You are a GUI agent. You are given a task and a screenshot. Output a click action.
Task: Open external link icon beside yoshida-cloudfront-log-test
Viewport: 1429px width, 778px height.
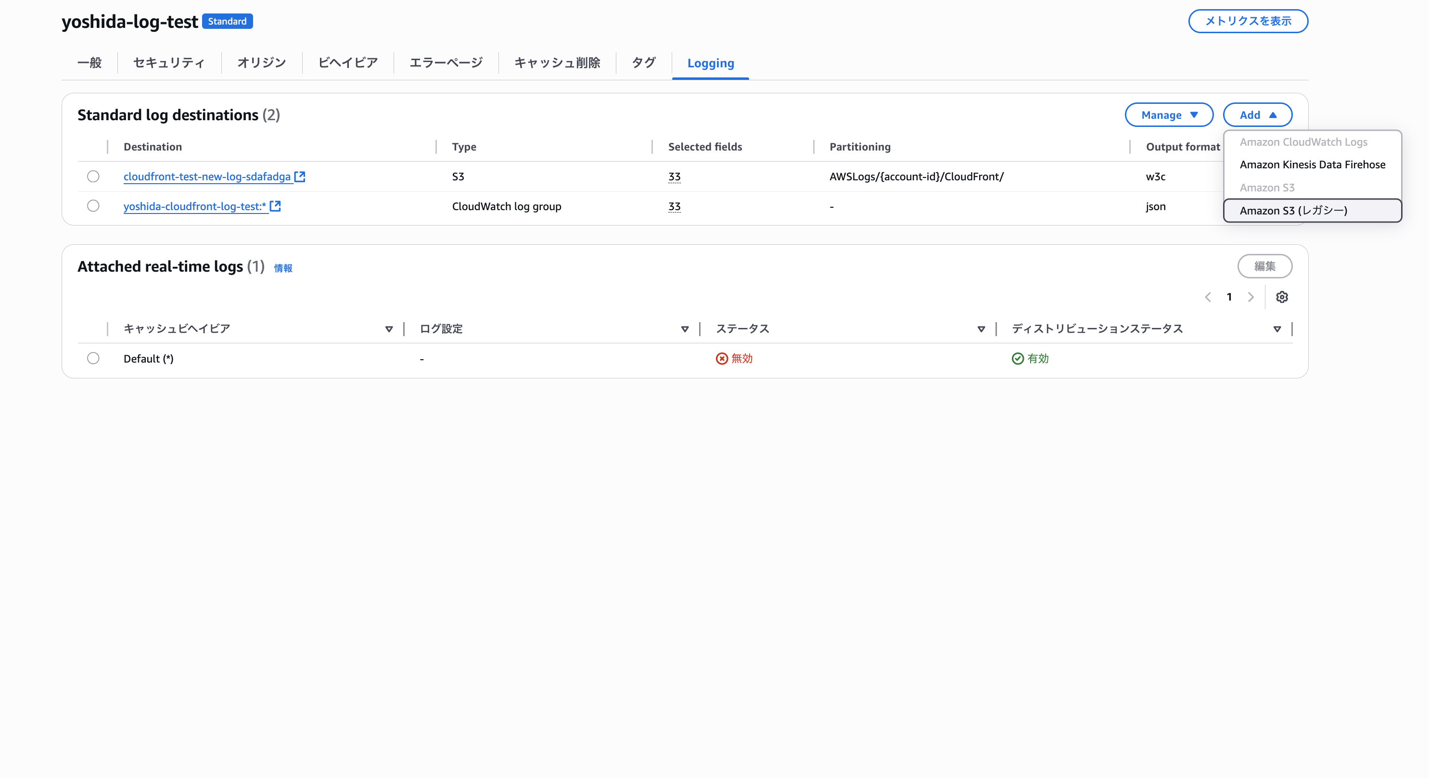(x=275, y=206)
